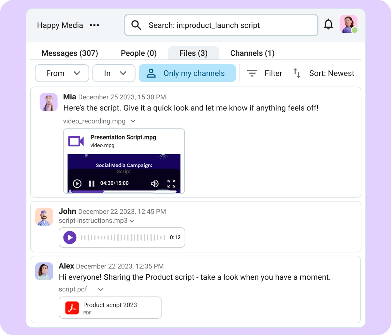Pause the Presentation Script video
Screen dimensions: 391x335
coord(92,183)
